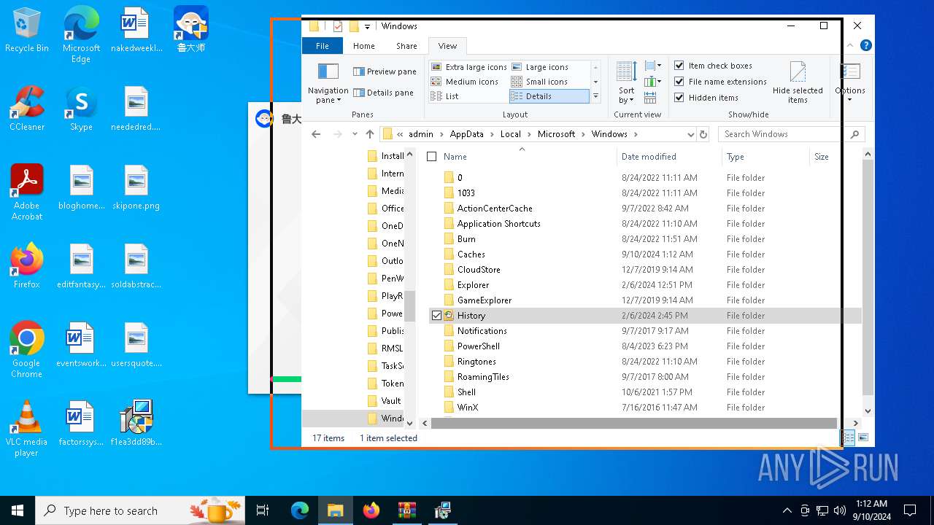
Task: Select the PowerShell folder
Action: 478,346
